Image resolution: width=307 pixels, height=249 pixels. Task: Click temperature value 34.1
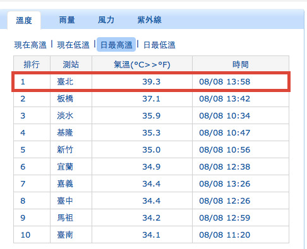pos(152,235)
